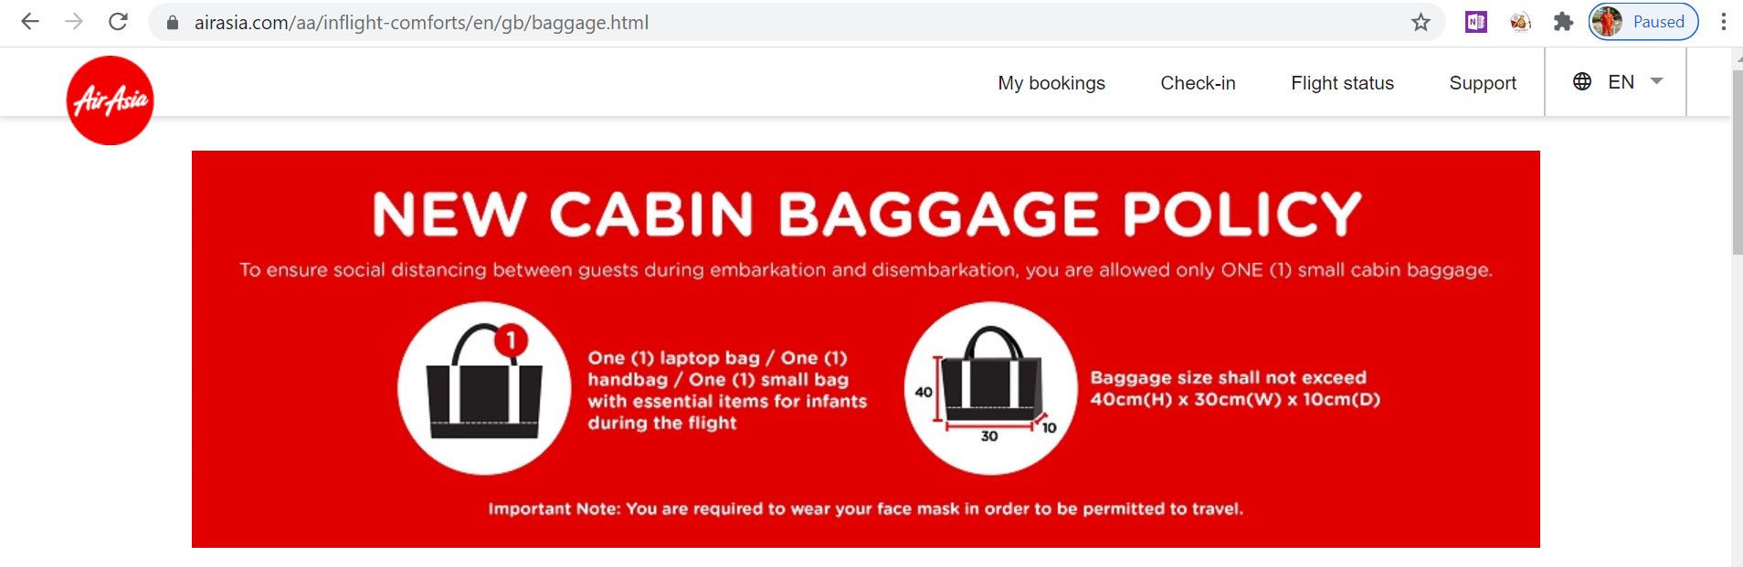The width and height of the screenshot is (1743, 567).
Task: Reload the page
Action: pyautogui.click(x=118, y=22)
